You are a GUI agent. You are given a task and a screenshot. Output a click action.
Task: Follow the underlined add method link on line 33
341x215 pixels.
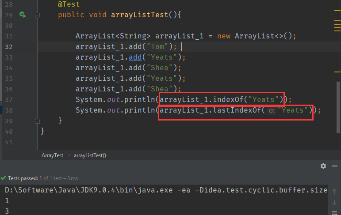coord(135,57)
